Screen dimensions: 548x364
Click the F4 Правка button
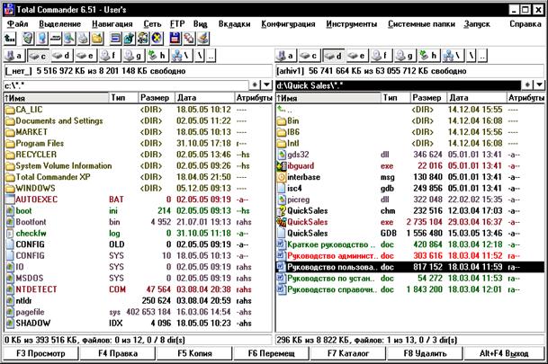(x=118, y=353)
